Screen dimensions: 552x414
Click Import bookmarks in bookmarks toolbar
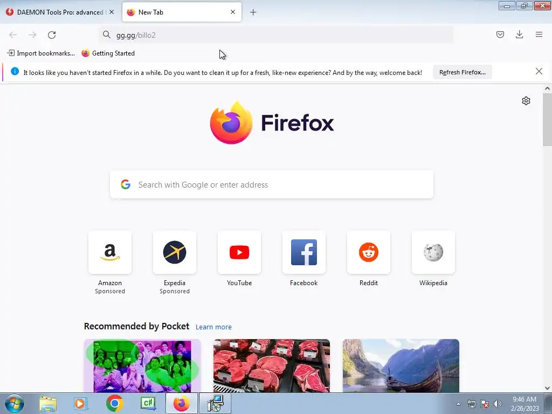point(41,53)
